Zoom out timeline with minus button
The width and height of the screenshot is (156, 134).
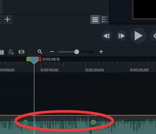coord(52,52)
